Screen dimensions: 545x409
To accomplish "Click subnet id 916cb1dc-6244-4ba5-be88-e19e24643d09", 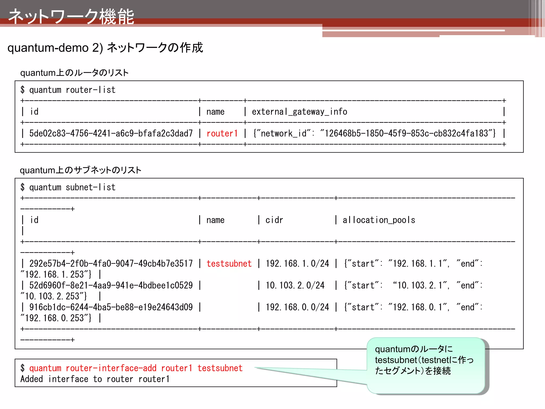I will (x=111, y=307).
